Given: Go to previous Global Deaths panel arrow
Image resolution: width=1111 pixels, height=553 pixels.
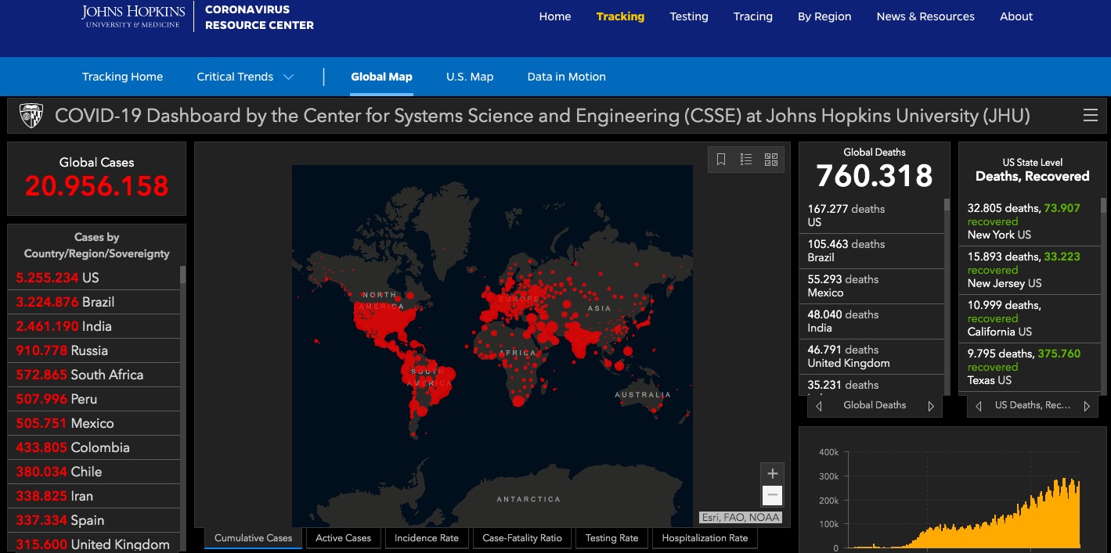Looking at the screenshot, I should 819,406.
